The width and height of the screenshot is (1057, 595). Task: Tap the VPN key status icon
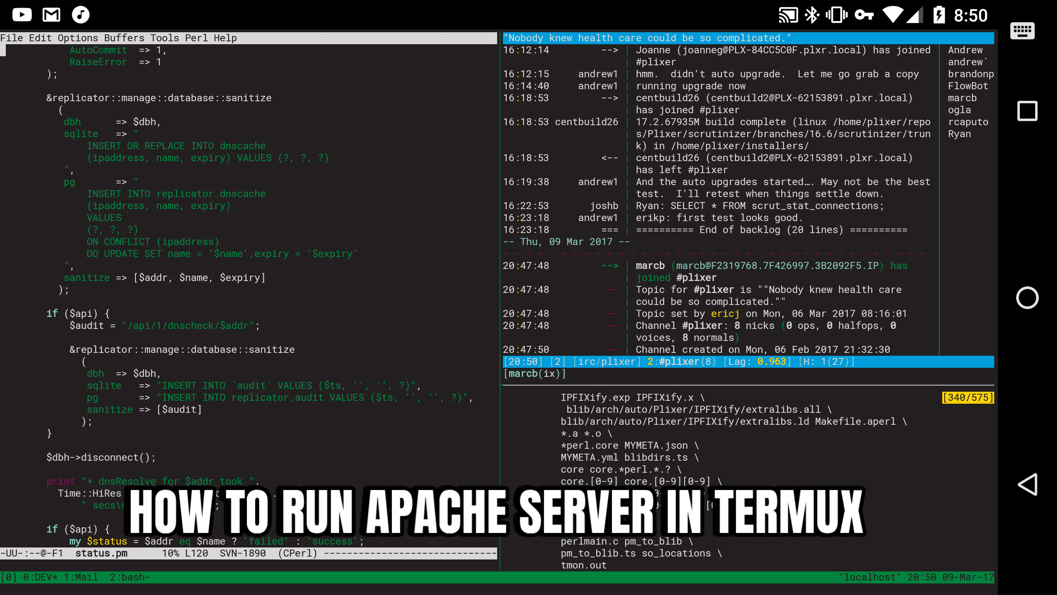(864, 15)
